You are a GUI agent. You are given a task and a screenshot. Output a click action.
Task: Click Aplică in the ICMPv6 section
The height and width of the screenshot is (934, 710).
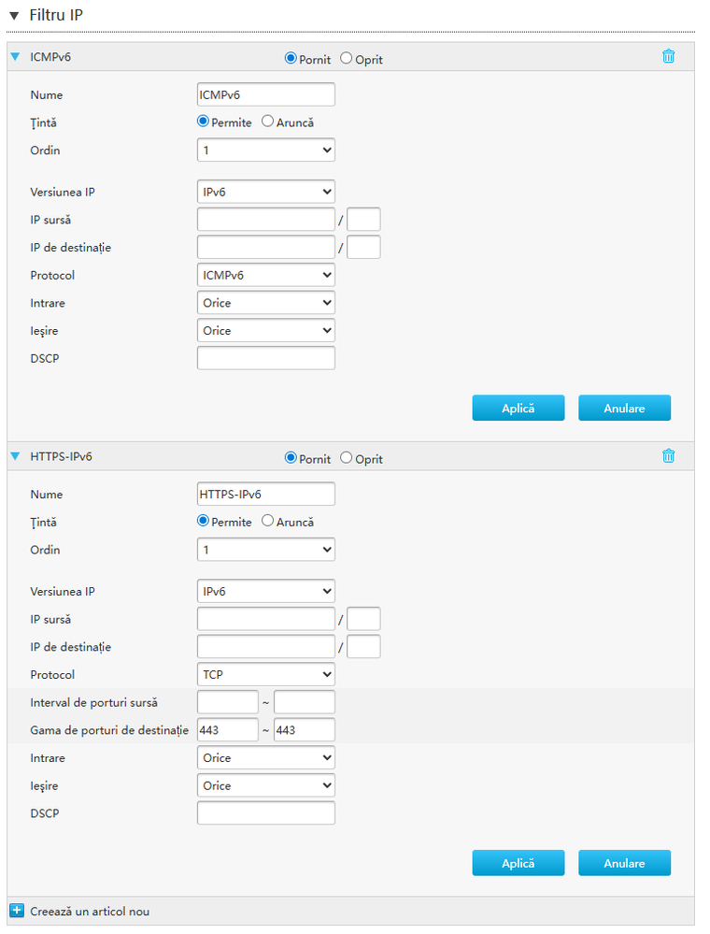(x=518, y=408)
